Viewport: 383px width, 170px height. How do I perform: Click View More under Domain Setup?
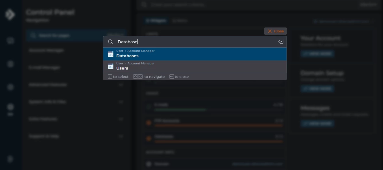pyautogui.click(x=317, y=89)
